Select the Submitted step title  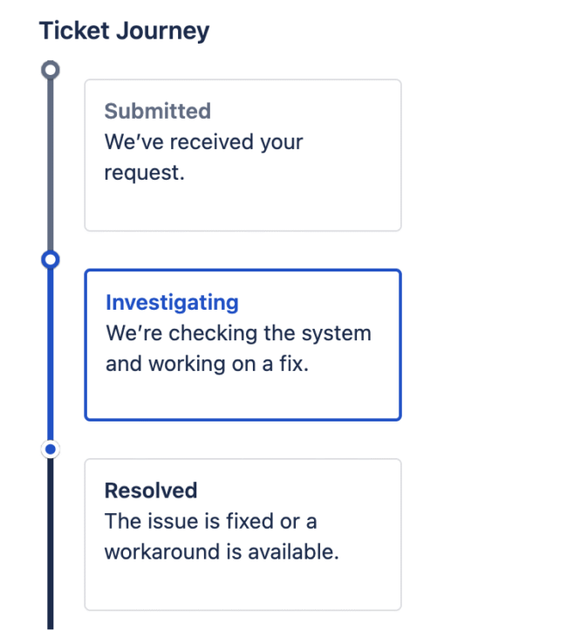pyautogui.click(x=157, y=111)
